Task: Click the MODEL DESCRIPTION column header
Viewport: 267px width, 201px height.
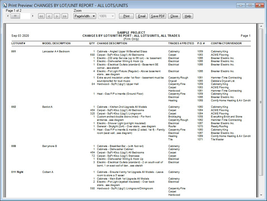Action: (56, 43)
